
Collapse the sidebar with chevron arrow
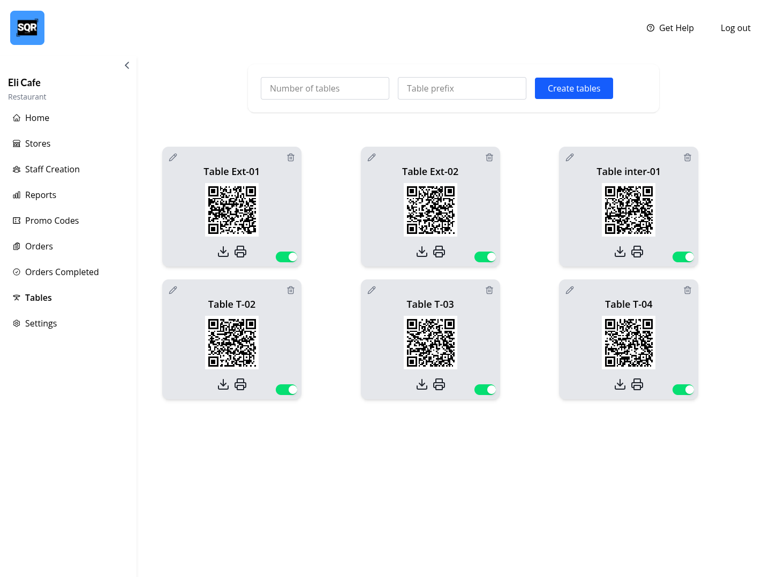click(x=127, y=65)
